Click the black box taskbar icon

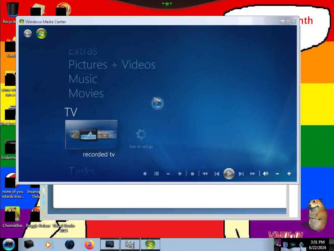pyautogui.click(x=29, y=244)
